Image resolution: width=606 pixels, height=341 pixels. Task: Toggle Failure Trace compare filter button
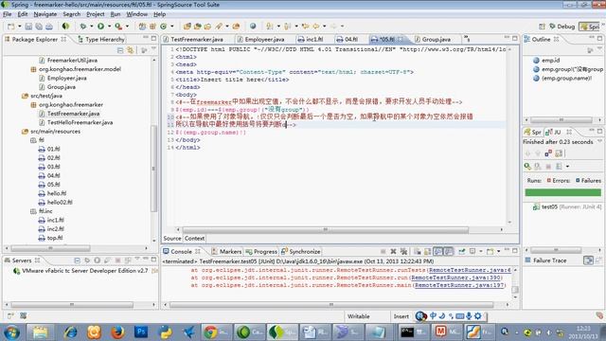[588, 260]
